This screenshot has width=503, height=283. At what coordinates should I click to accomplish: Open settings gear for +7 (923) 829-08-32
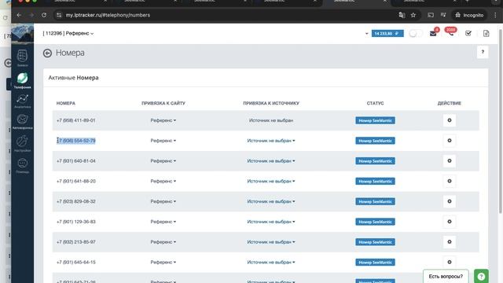(450, 201)
